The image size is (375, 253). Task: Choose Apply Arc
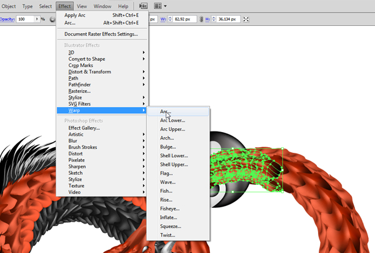click(102, 15)
